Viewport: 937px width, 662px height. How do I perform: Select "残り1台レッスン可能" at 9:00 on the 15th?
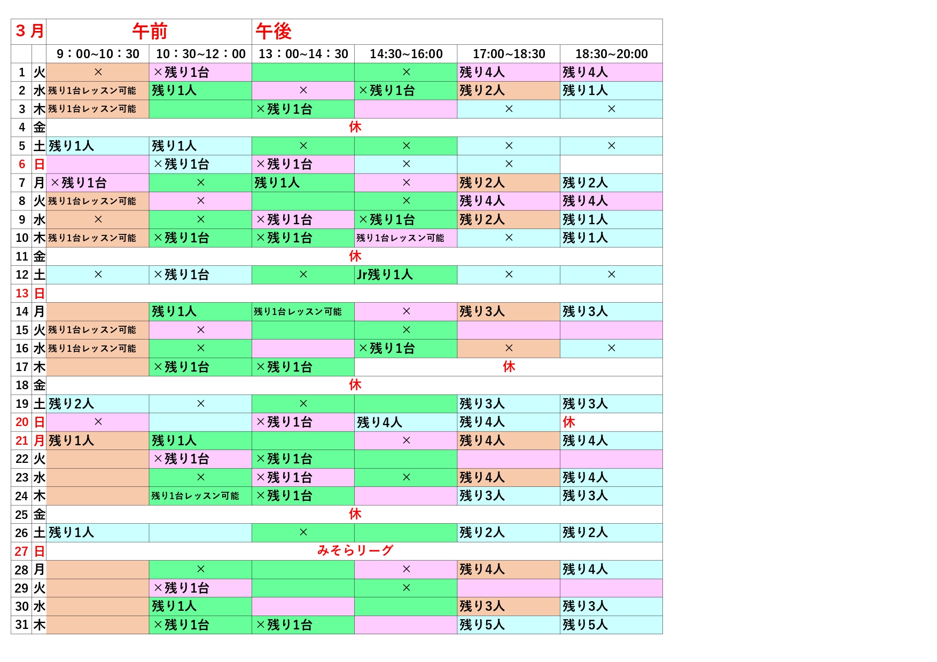[x=92, y=330]
